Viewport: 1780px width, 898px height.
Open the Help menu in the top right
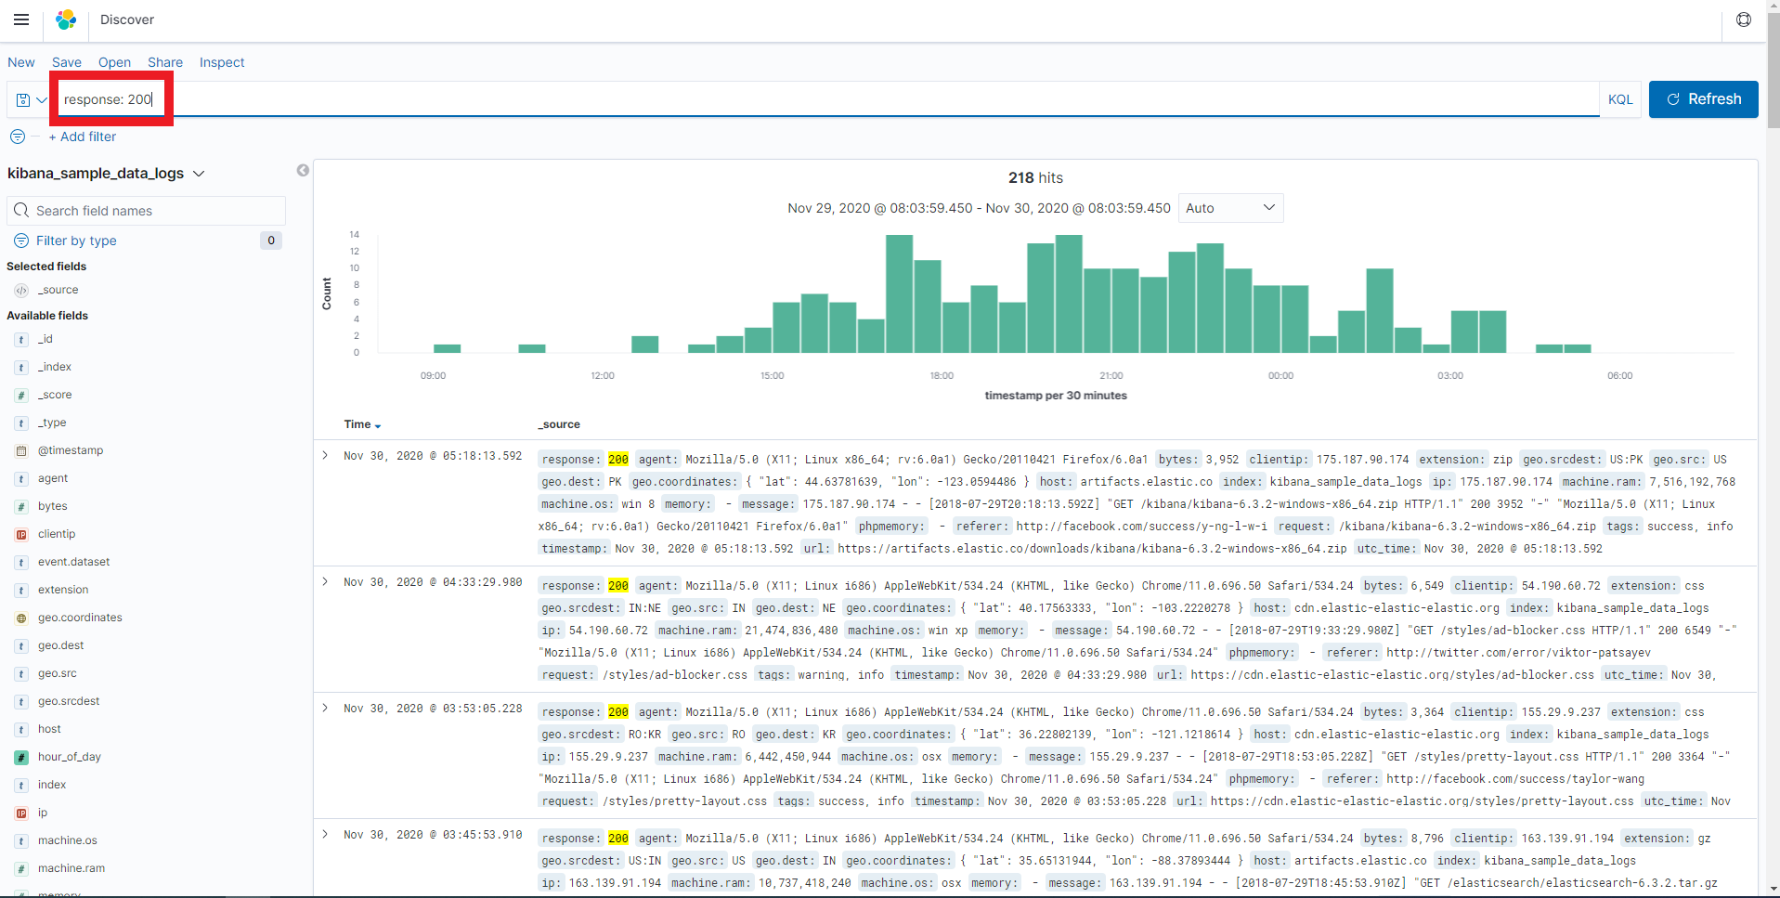pos(1743,19)
